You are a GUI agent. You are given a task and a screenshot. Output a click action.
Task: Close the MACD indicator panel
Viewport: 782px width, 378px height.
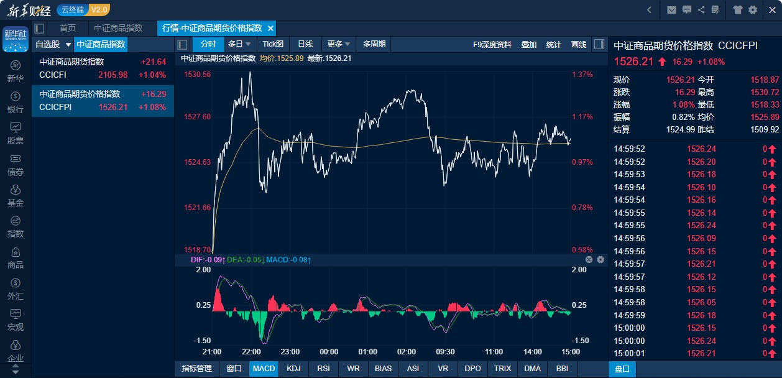tap(589, 259)
